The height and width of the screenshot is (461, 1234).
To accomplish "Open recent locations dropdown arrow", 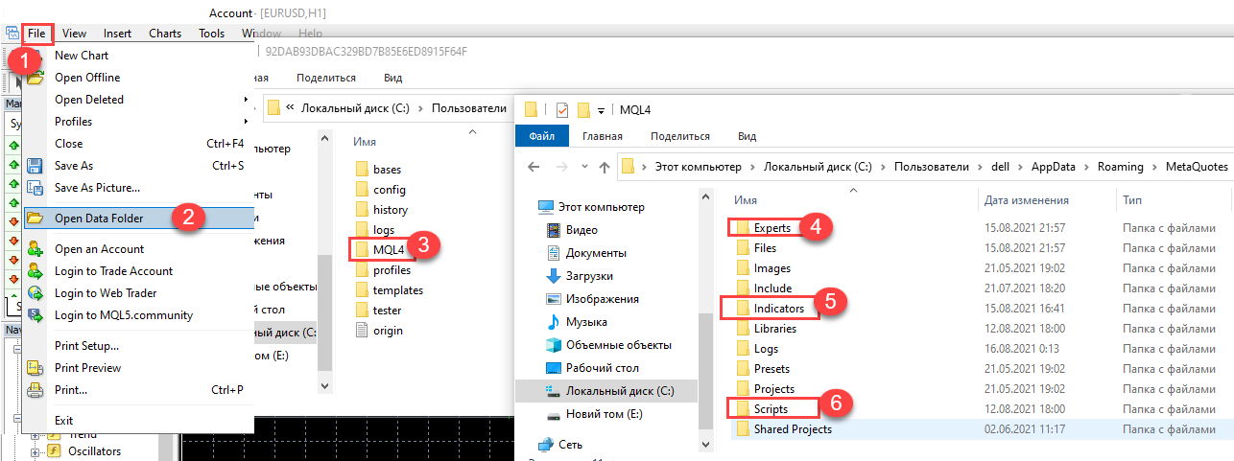I will [x=583, y=167].
